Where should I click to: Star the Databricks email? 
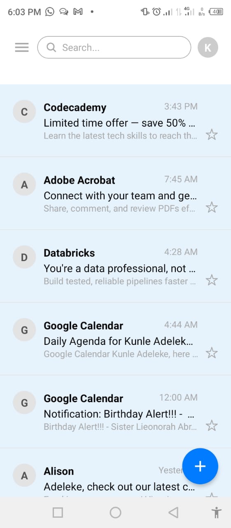(x=212, y=280)
